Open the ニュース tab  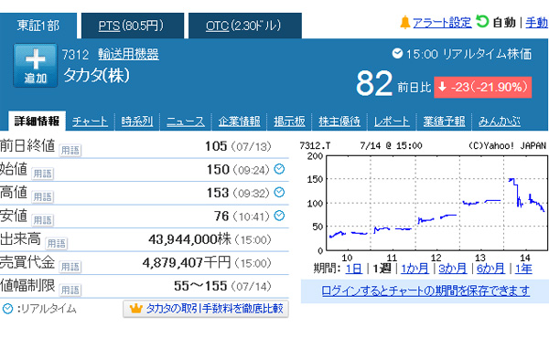(185, 121)
